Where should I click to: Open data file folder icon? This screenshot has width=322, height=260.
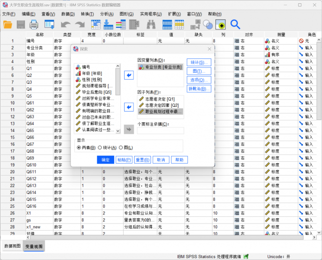pyautogui.click(x=8, y=25)
